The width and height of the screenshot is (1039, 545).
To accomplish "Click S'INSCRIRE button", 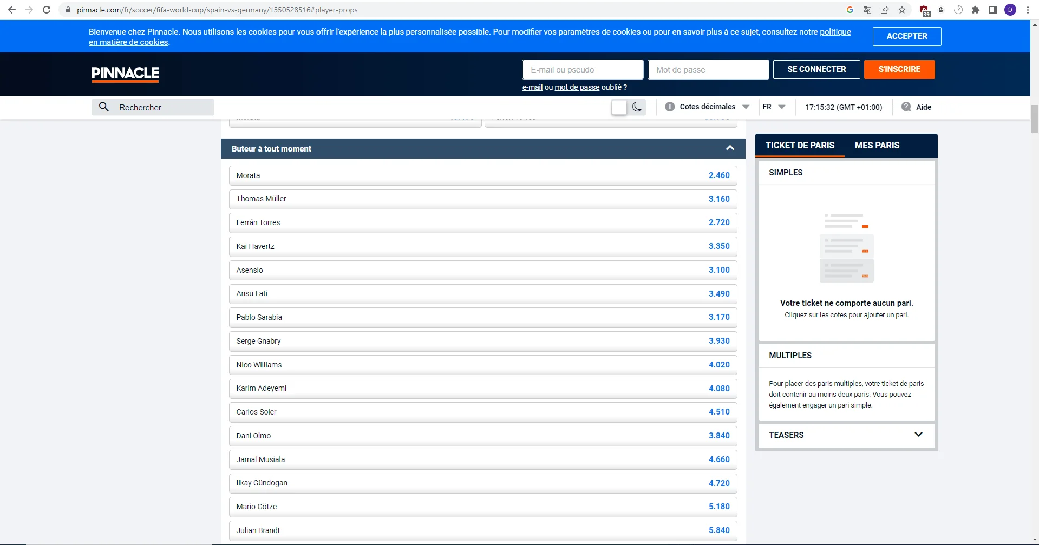I will click(x=899, y=69).
